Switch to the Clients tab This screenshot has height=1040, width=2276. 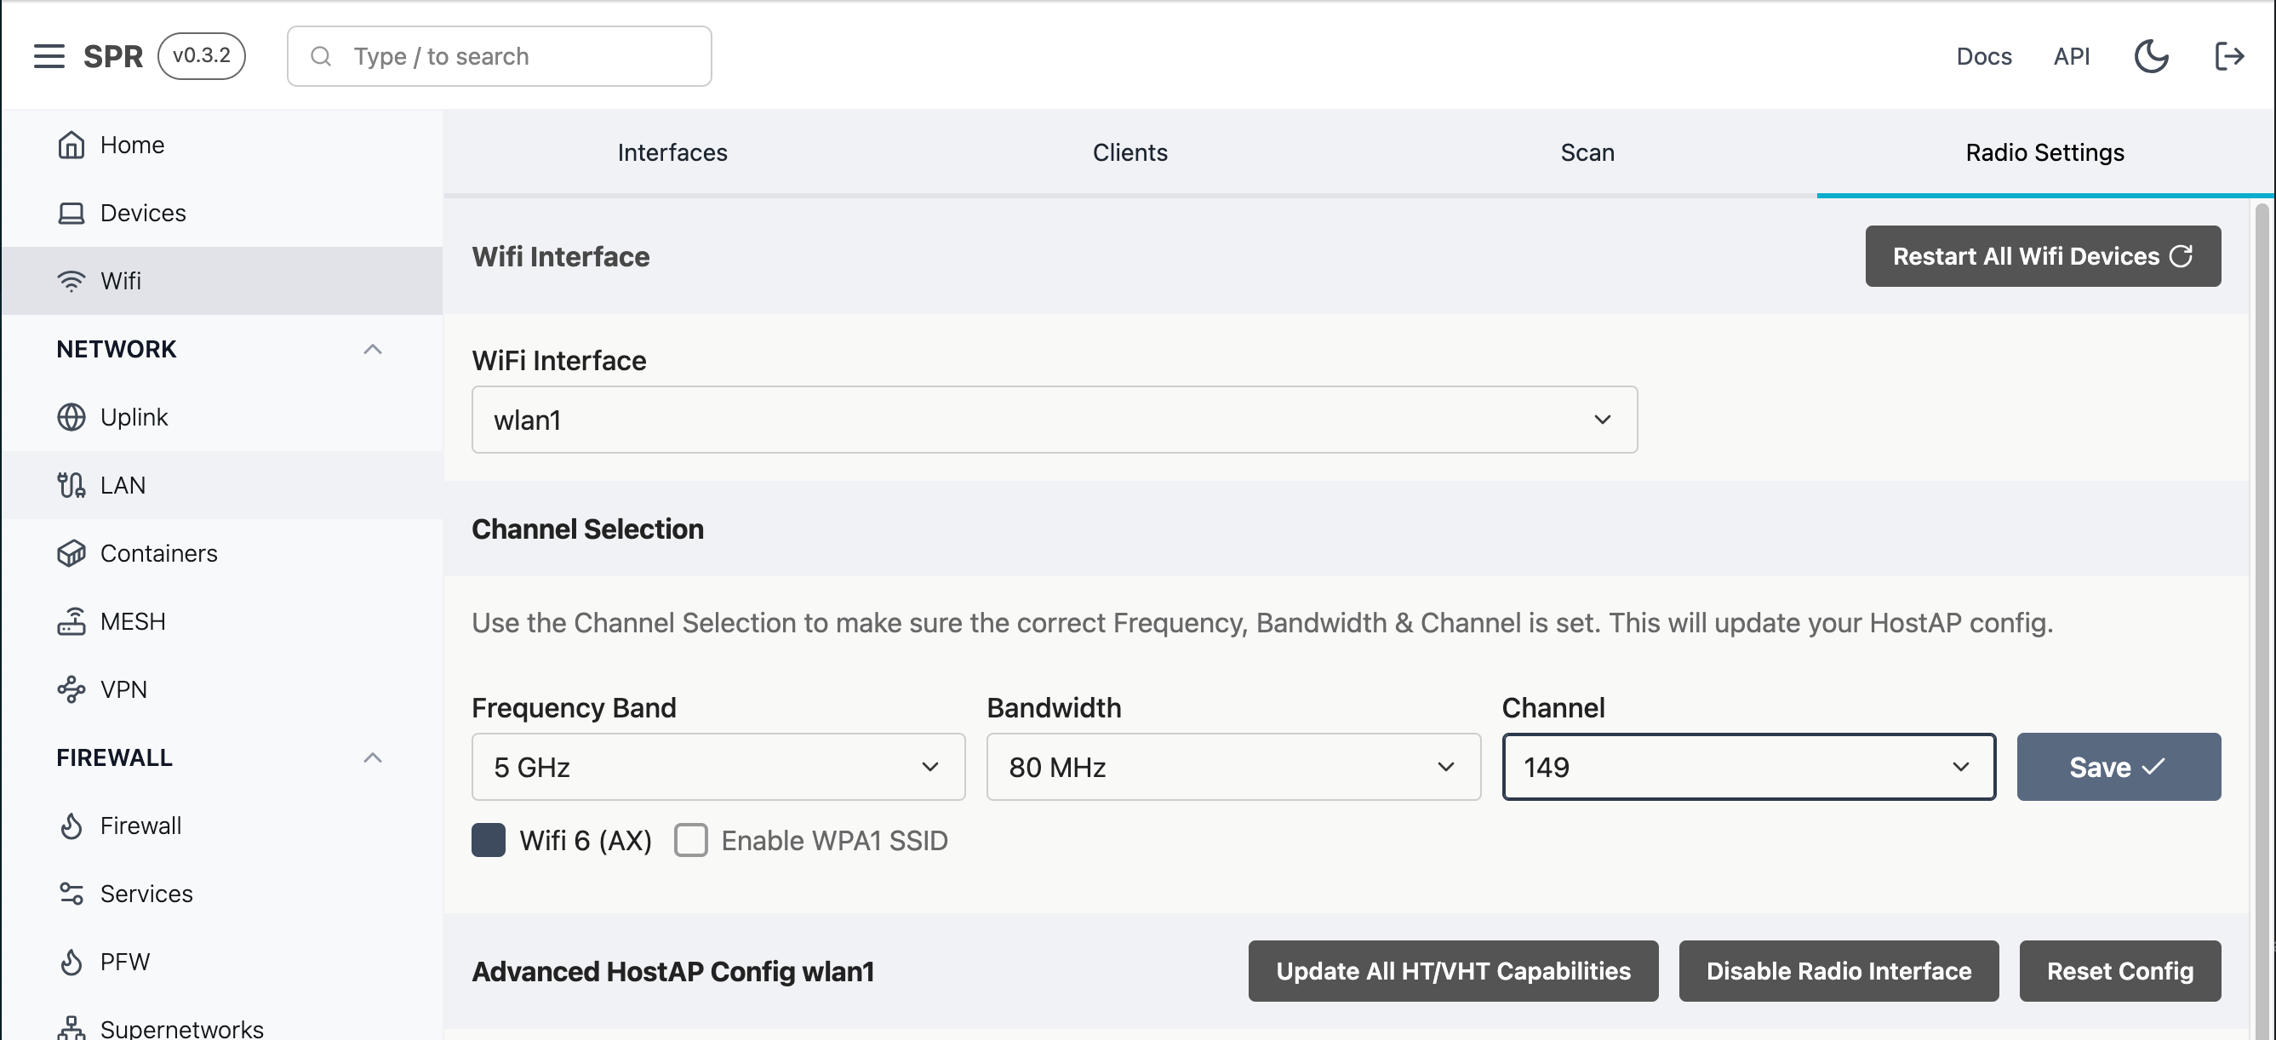coord(1129,153)
